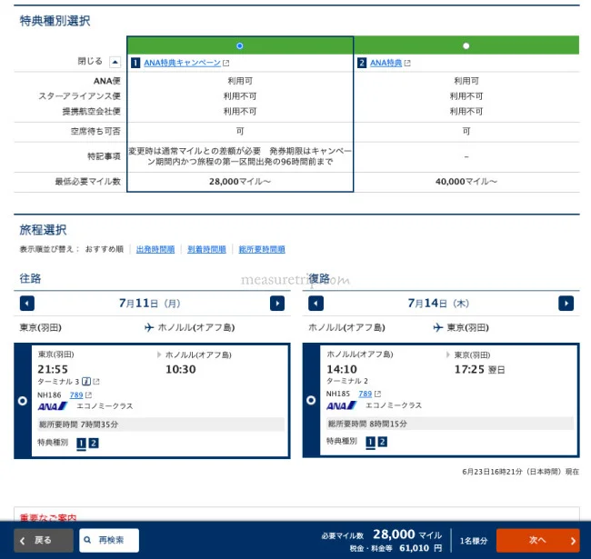Sort itineraries by 出発時間順
Screen dimensions: 591x559
pos(155,249)
